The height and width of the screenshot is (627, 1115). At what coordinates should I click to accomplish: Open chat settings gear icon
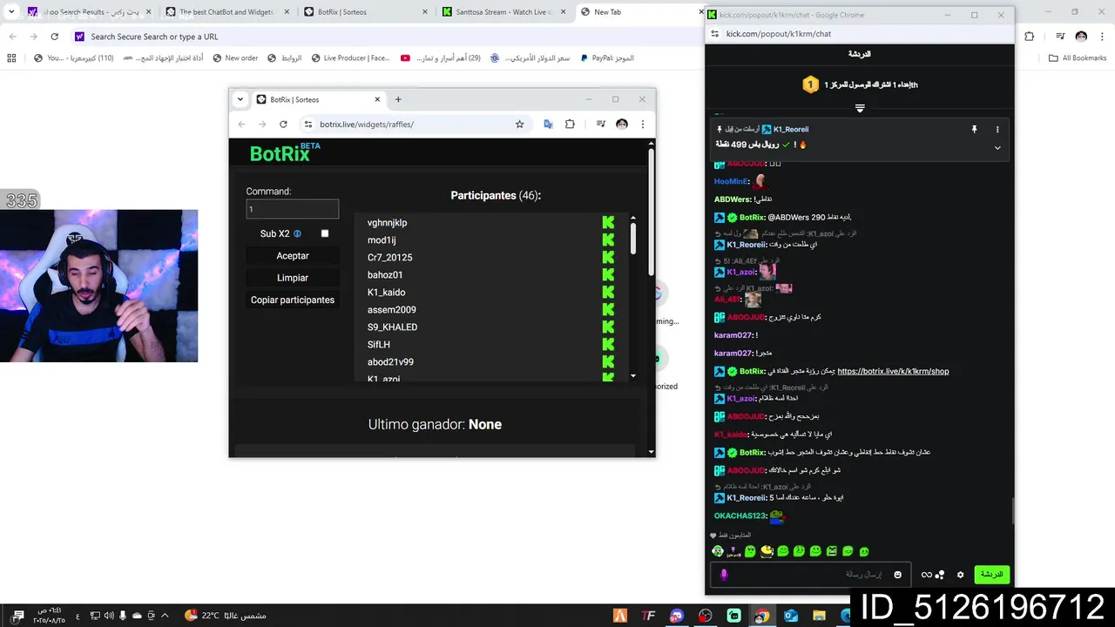[x=961, y=575]
